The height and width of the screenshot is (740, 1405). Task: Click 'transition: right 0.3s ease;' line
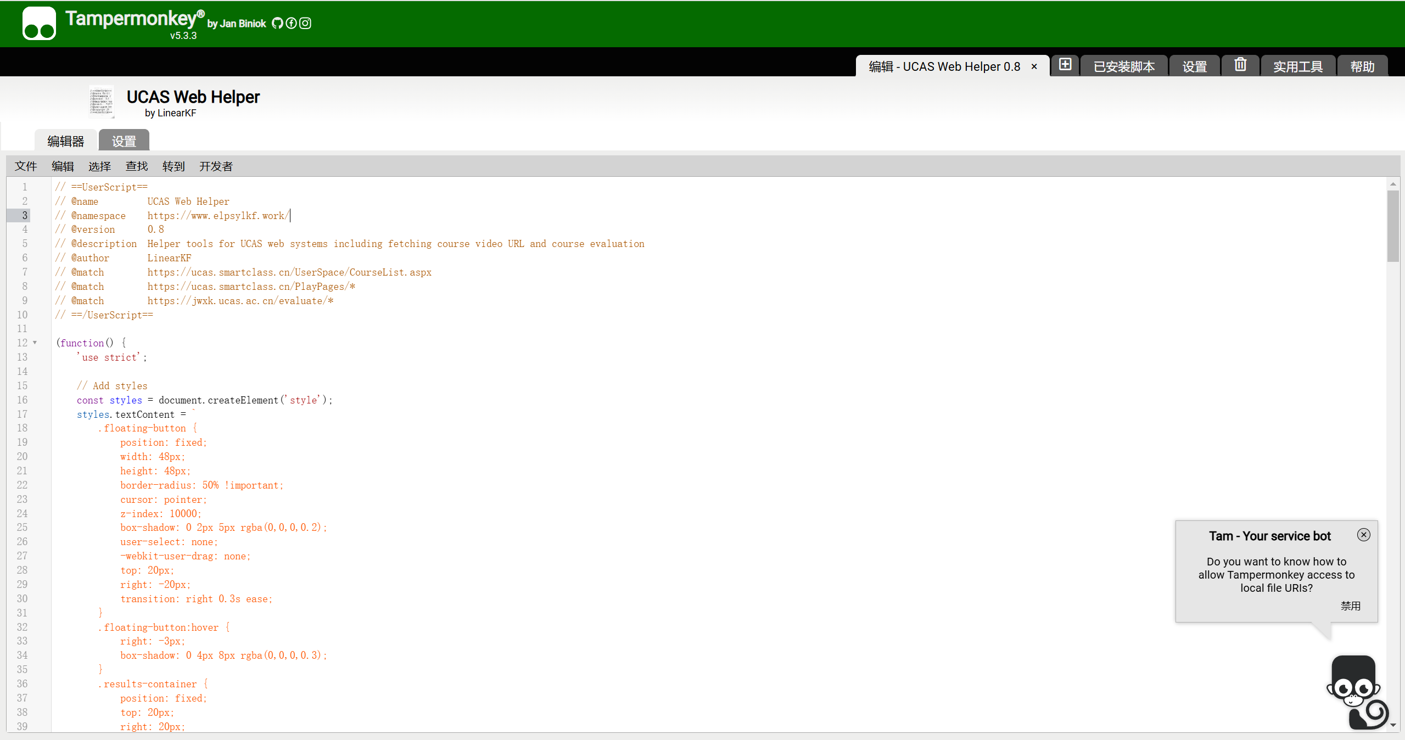pos(197,599)
